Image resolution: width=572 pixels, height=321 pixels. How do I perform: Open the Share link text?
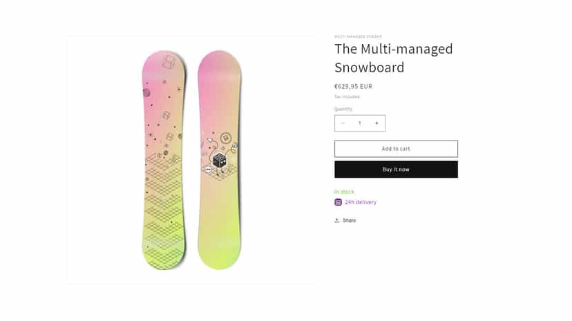(x=349, y=220)
